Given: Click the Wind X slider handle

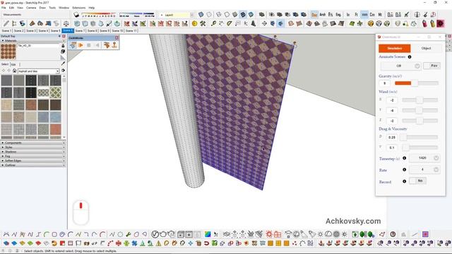Looking at the screenshot, I should [x=420, y=100].
